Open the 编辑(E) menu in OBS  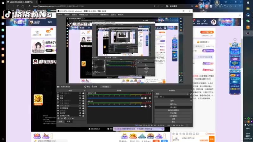coord(67,15)
